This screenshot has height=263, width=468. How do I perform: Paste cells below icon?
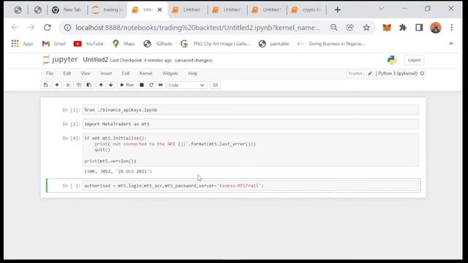(89, 85)
